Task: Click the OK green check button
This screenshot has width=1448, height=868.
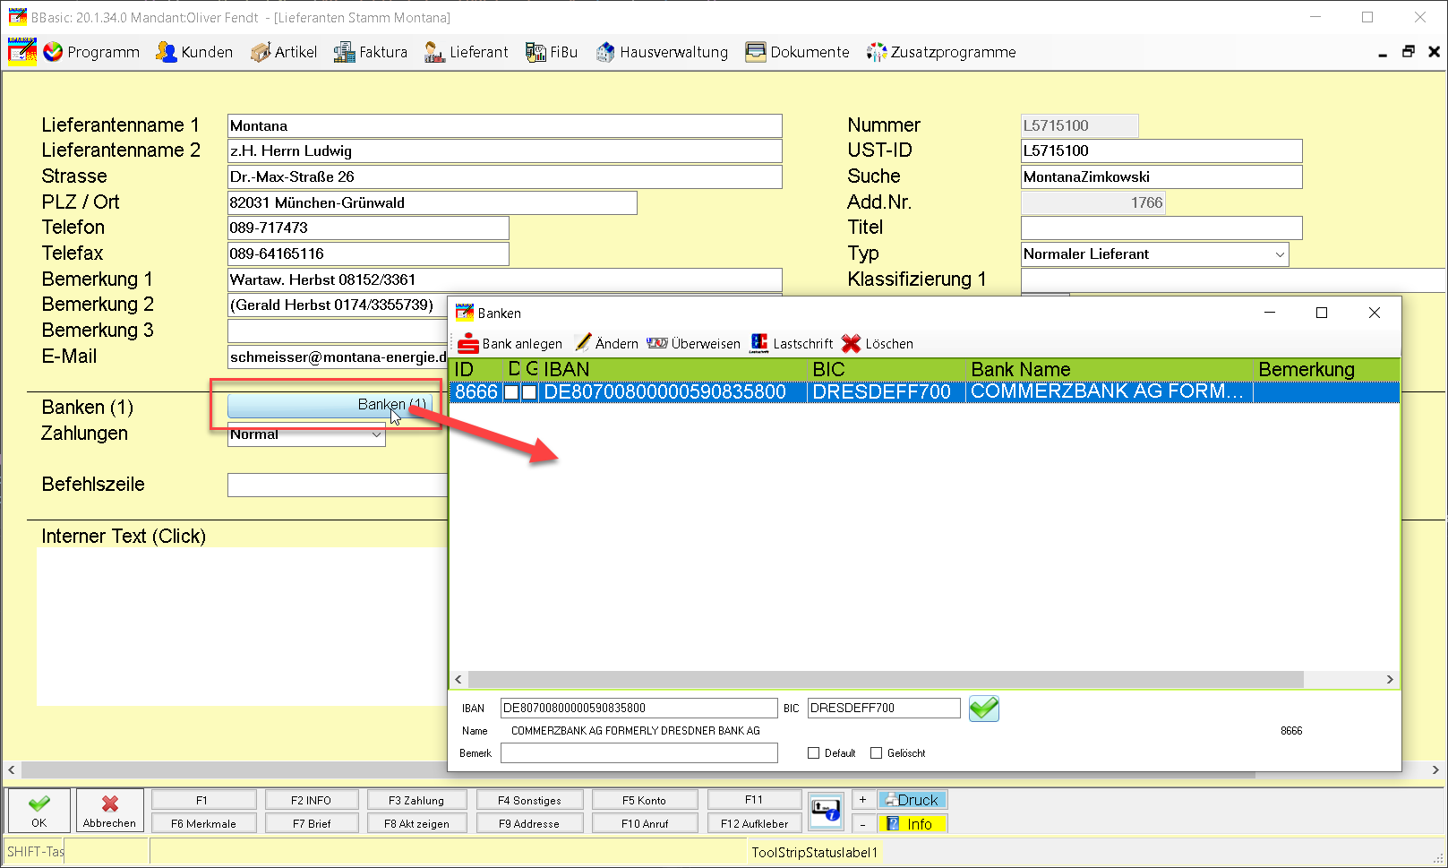Action: click(39, 810)
